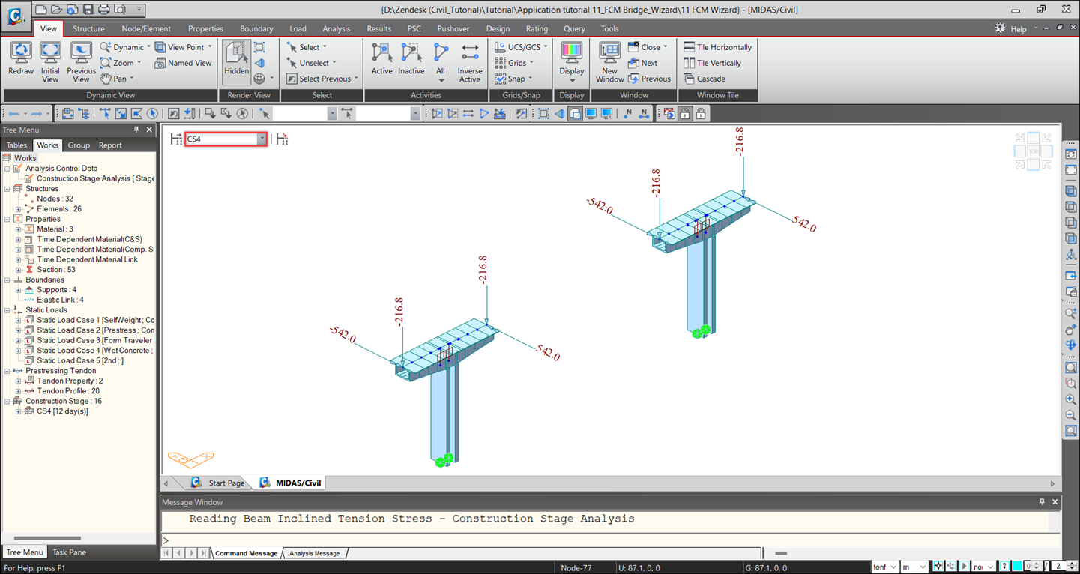Viewport: 1080px width, 574px height.
Task: Go back with the Previous View icon
Action: (x=81, y=62)
